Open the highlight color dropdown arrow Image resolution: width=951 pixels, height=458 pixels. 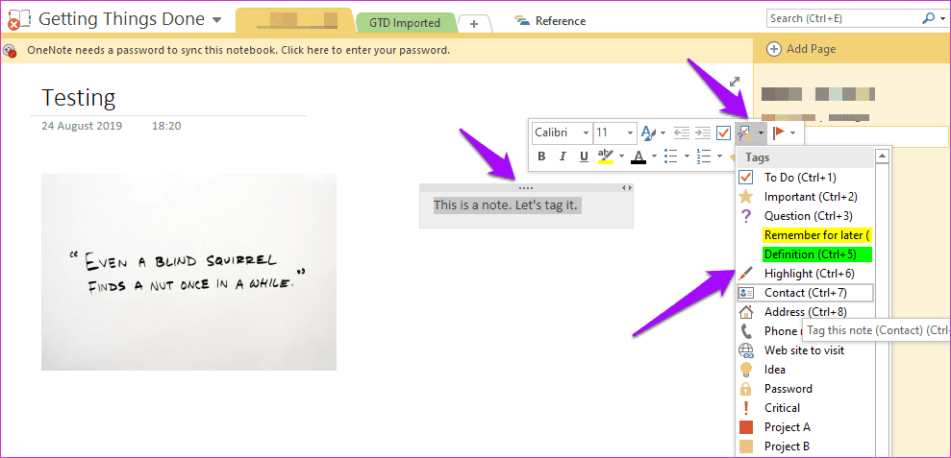(x=621, y=157)
